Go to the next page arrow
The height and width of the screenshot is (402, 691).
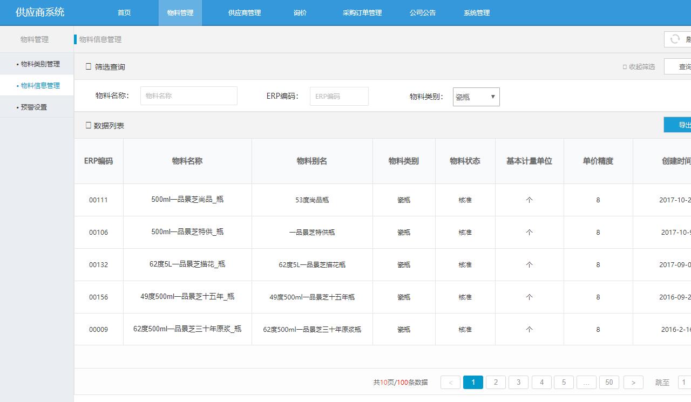coord(633,382)
